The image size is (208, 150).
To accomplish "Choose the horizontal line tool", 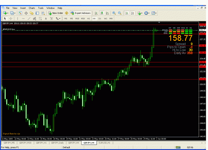I will 23,19.
